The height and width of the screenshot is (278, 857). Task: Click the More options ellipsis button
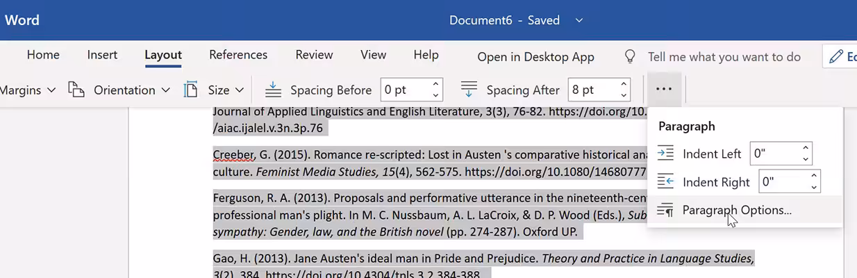click(664, 90)
